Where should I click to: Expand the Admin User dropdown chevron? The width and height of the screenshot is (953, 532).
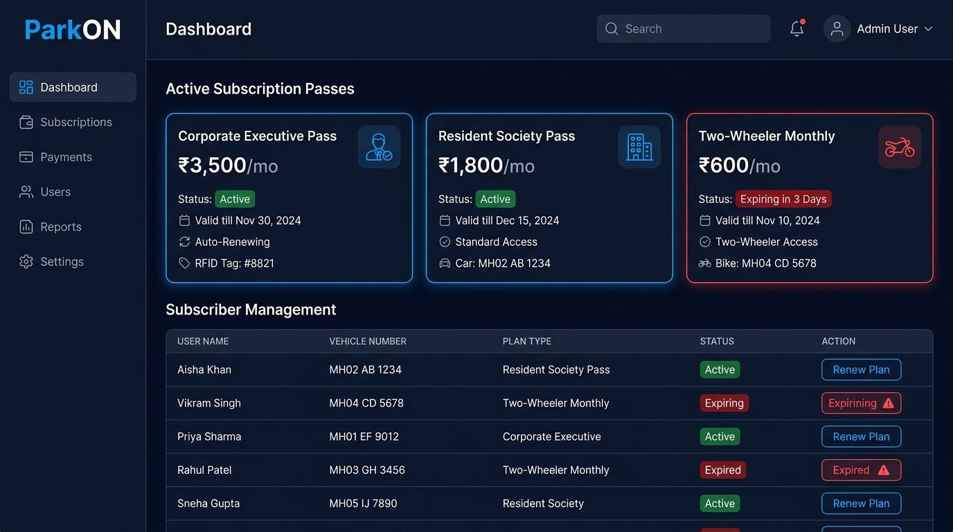tap(929, 29)
